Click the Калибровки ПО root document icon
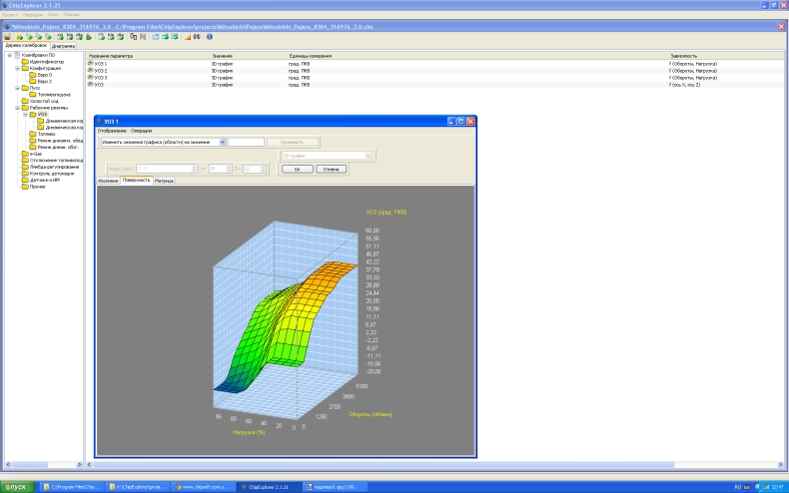 [x=17, y=55]
